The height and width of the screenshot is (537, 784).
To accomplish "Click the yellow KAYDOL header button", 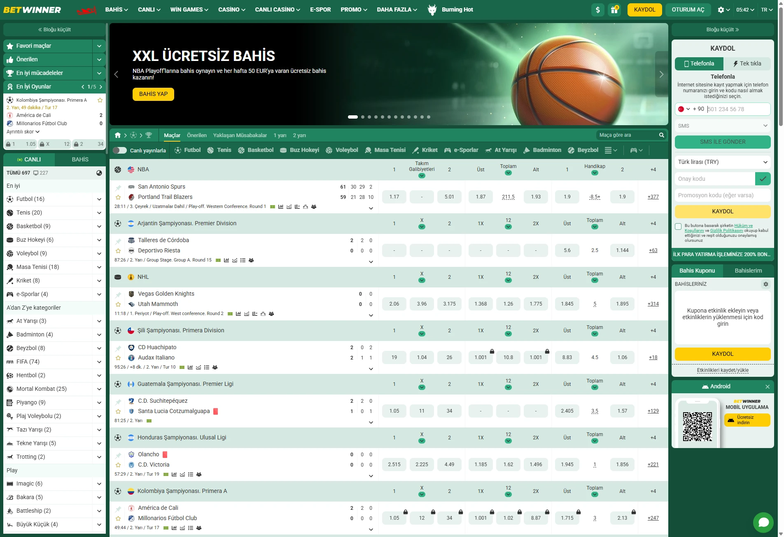I will [644, 9].
